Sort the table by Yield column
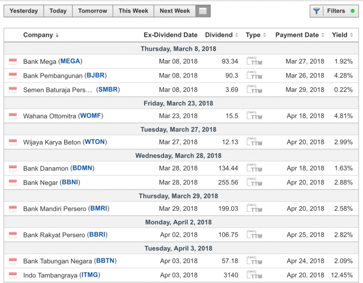 (342, 35)
